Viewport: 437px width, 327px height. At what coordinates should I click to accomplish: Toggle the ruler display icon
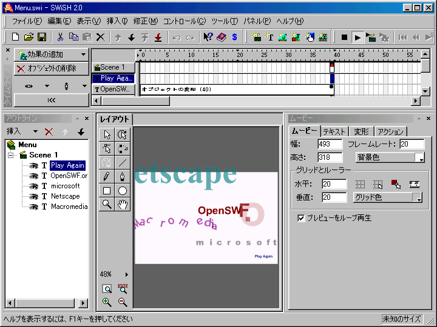pos(415,184)
